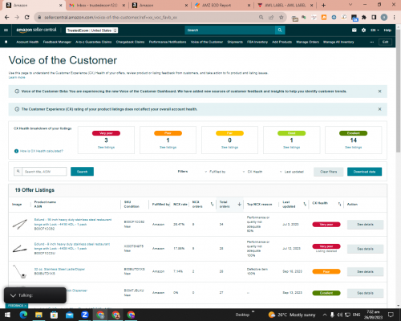
Task: Collapse the Talking overlay chevron
Action: [x=13, y=295]
